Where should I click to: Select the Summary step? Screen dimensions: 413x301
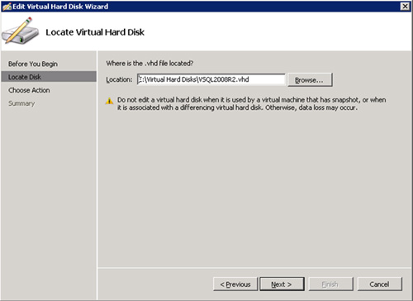[21, 103]
